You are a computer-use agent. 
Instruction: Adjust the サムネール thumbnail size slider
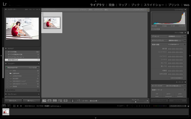pyautogui.click(x=136, y=102)
